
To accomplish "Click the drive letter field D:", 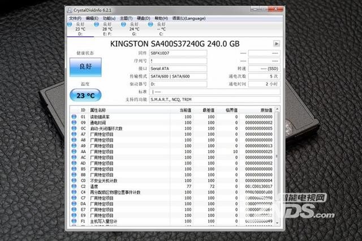I will point(178,84).
